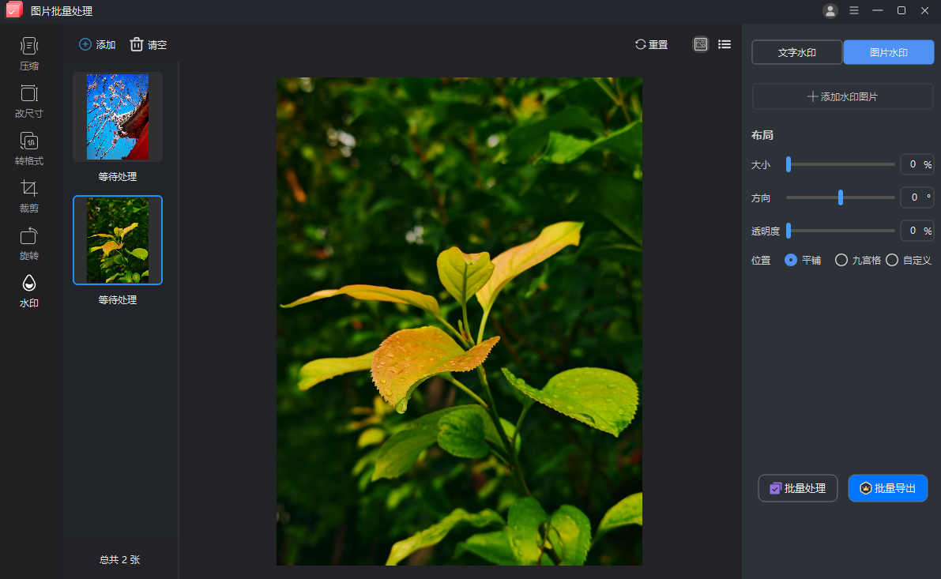Click the 方向 direction slider handle
This screenshot has height=579, width=941.
click(x=841, y=197)
